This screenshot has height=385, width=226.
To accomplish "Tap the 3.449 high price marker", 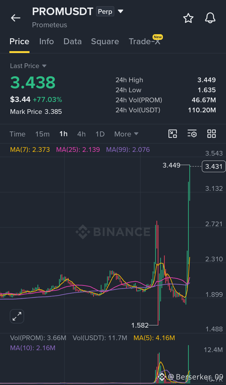I will click(171, 165).
